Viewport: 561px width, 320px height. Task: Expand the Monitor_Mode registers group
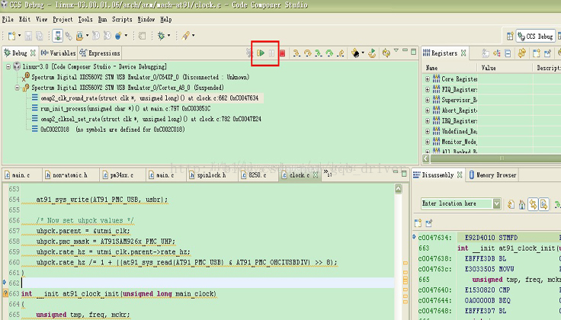pyautogui.click(x=427, y=142)
